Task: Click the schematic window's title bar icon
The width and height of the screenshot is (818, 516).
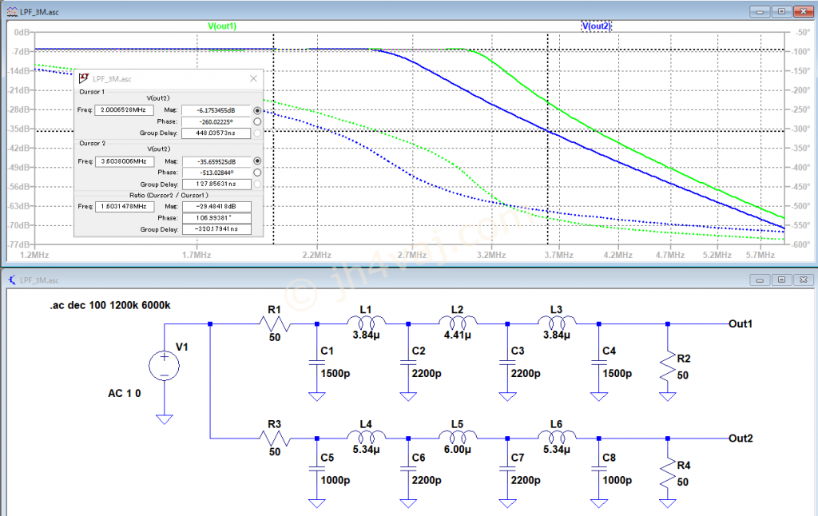Action: click(12, 280)
